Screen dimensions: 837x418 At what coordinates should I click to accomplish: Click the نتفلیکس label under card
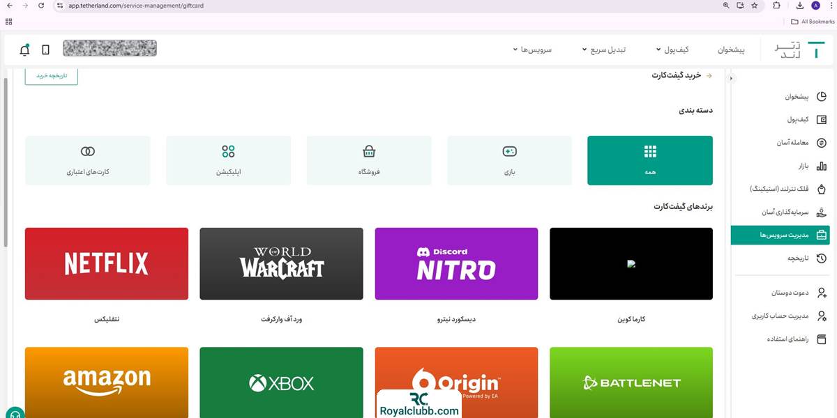(107, 319)
